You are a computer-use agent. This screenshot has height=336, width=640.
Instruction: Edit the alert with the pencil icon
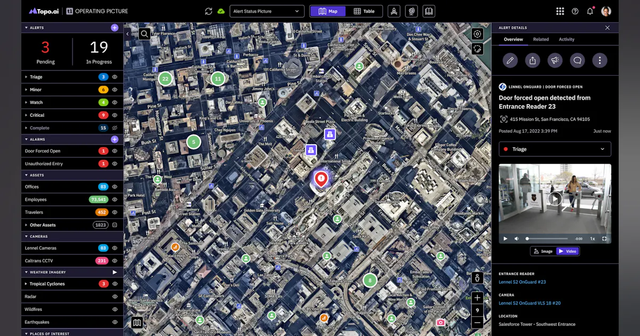[510, 60]
